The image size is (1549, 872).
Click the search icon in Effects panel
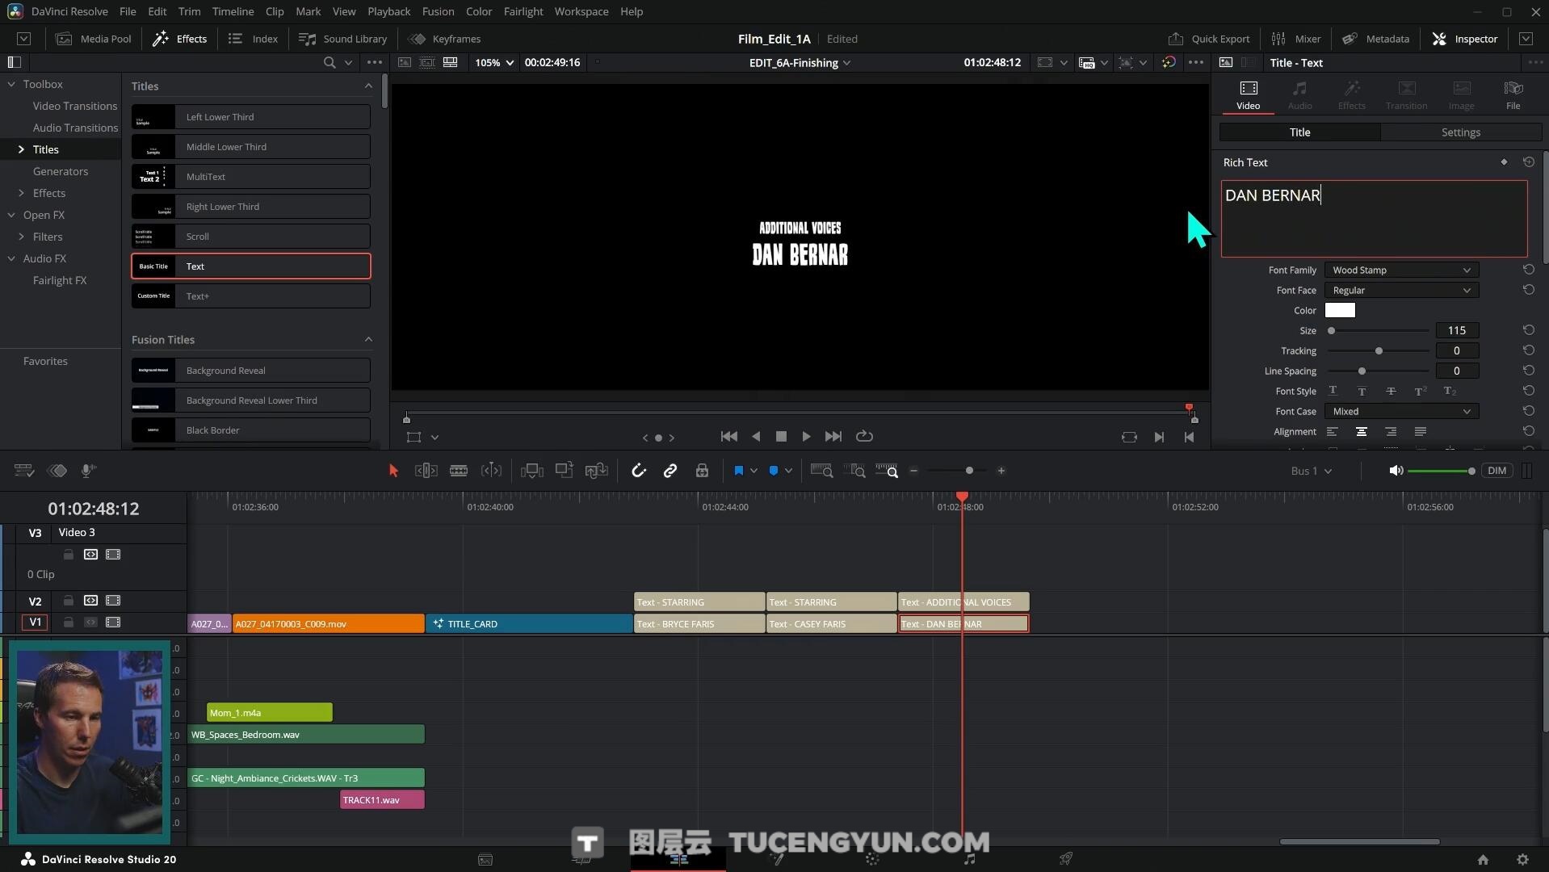329,62
